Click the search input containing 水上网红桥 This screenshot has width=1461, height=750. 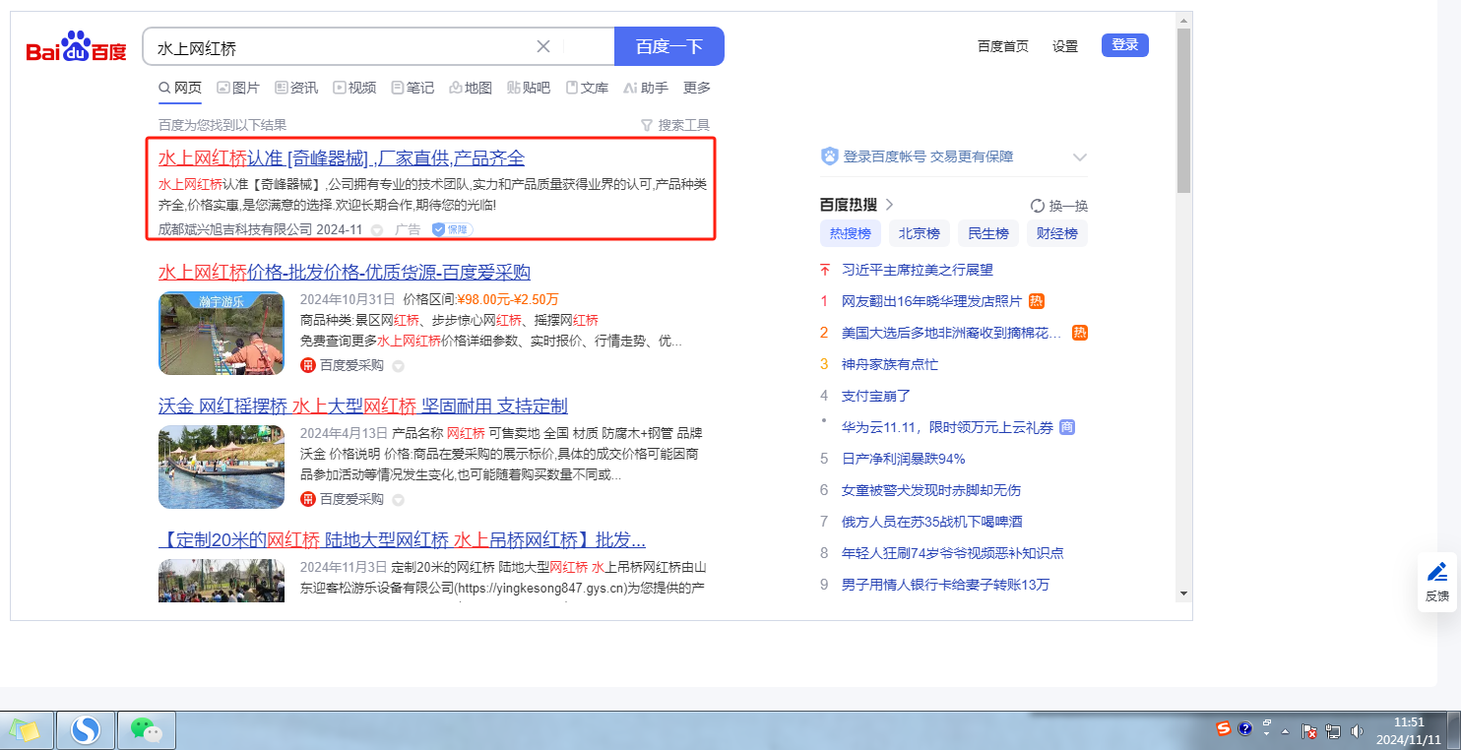pos(335,47)
